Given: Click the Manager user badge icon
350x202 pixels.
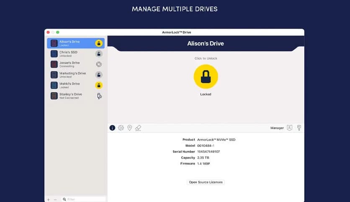Looking at the screenshot, I should (x=289, y=128).
